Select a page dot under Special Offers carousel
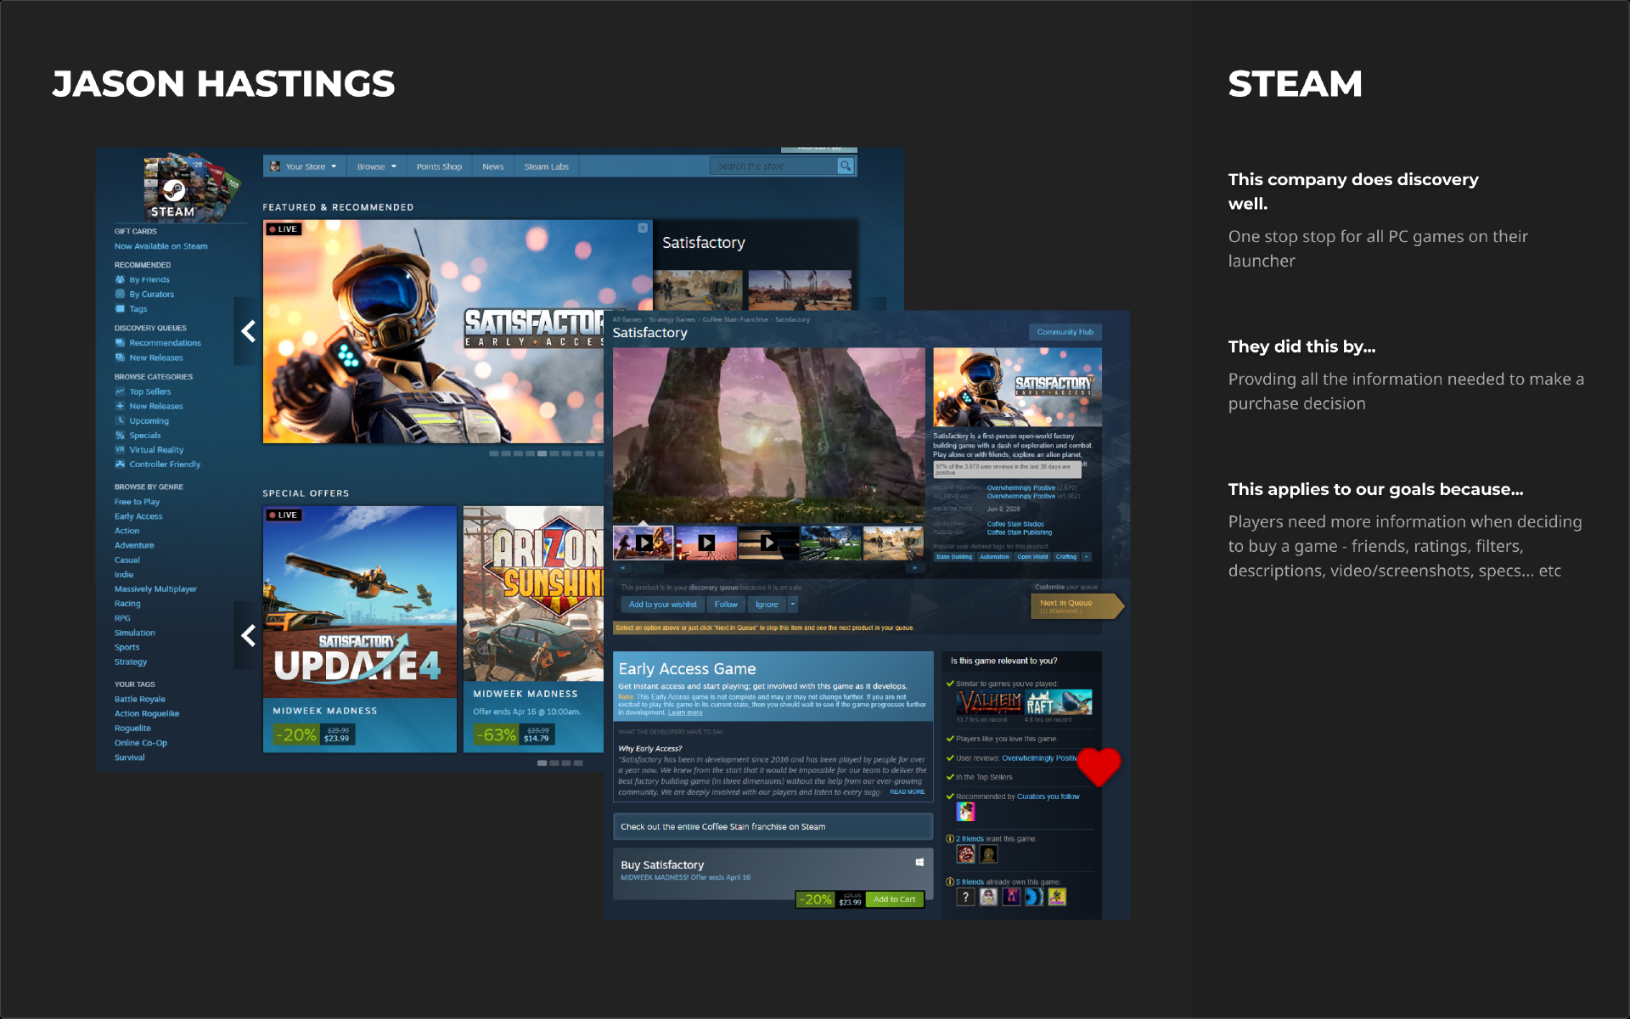Viewport: 1630px width, 1019px height. [x=542, y=763]
